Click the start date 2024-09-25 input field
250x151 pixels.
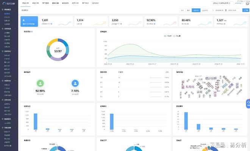click(219, 10)
